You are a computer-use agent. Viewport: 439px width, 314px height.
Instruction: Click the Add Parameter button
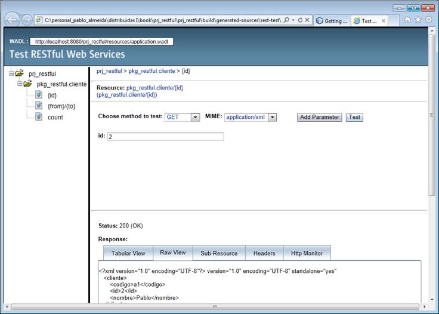(320, 118)
